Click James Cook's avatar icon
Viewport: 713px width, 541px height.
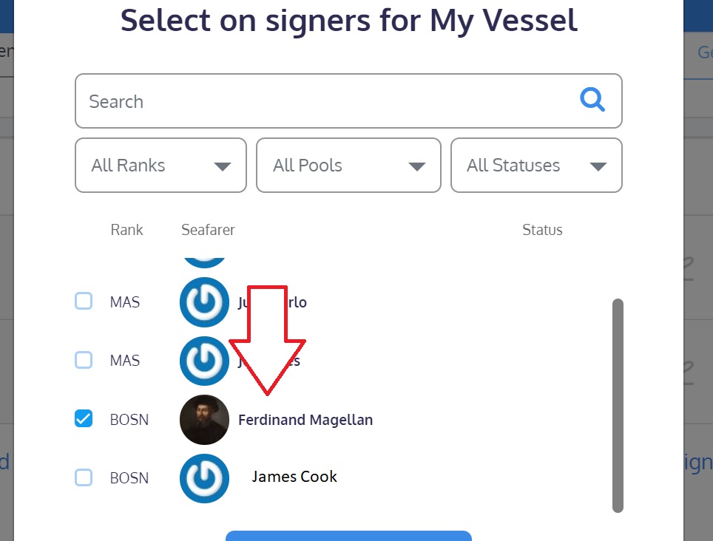205,478
